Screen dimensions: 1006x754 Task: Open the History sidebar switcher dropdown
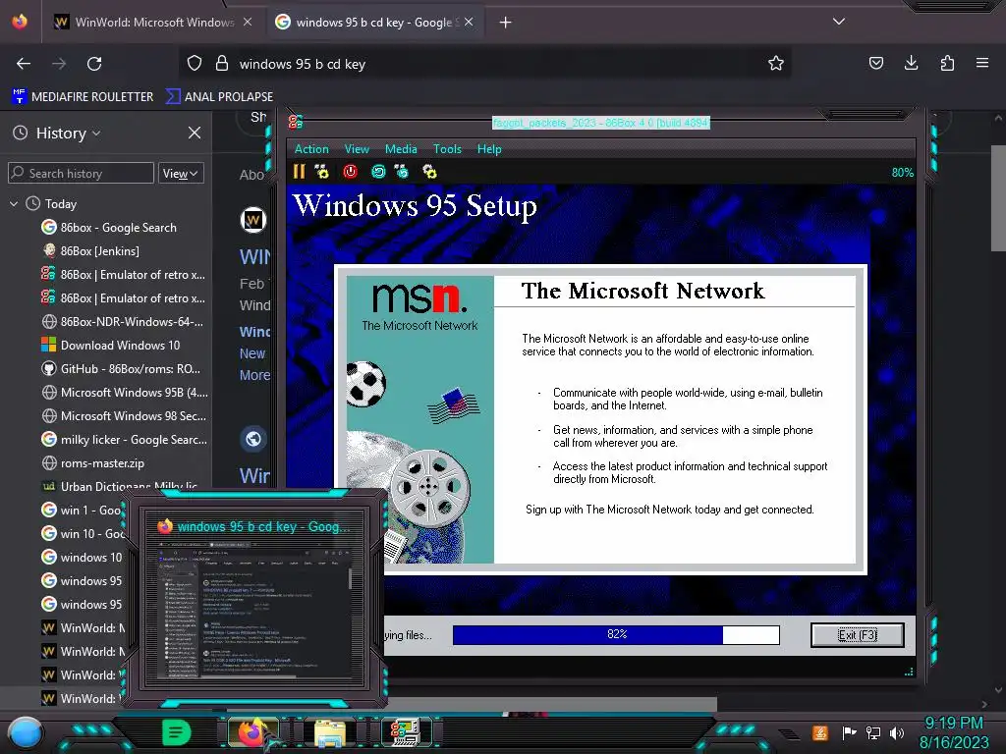68,133
